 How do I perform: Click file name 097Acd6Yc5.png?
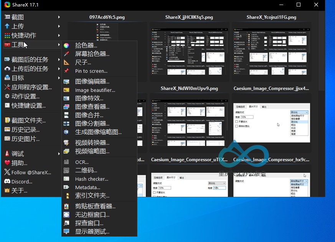[x=107, y=17]
